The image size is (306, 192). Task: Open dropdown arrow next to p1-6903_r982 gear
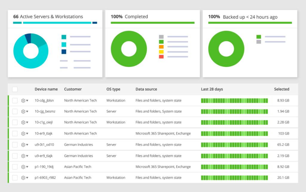[x=27, y=178]
